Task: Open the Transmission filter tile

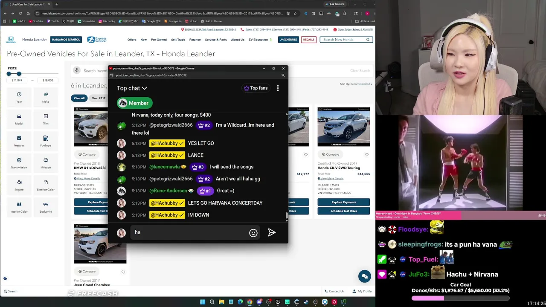Action: (19, 163)
